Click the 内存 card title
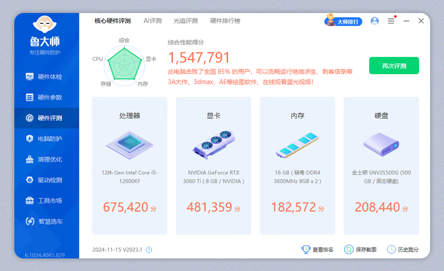The width and height of the screenshot is (444, 271). point(297,116)
